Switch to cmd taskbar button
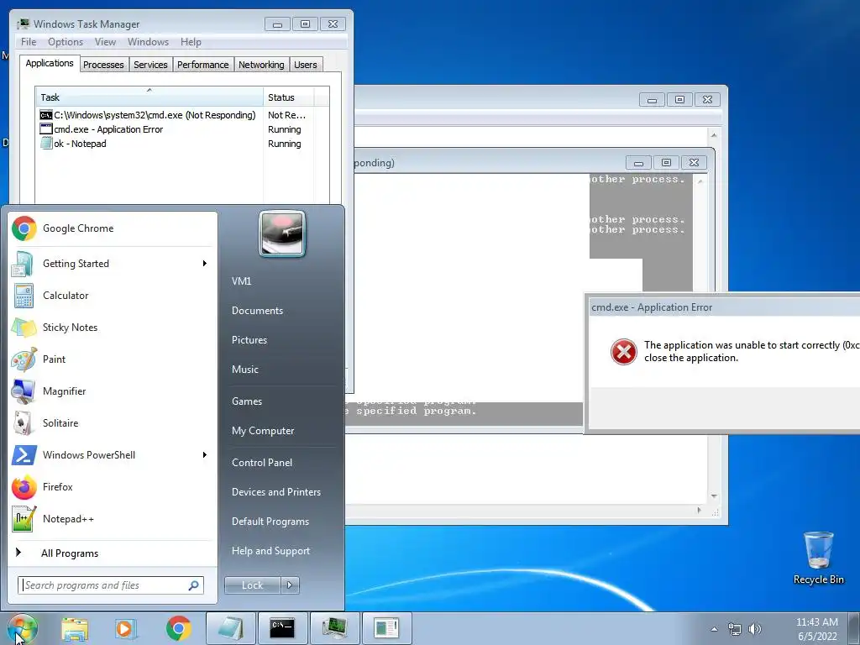The height and width of the screenshot is (645, 860). (x=282, y=628)
